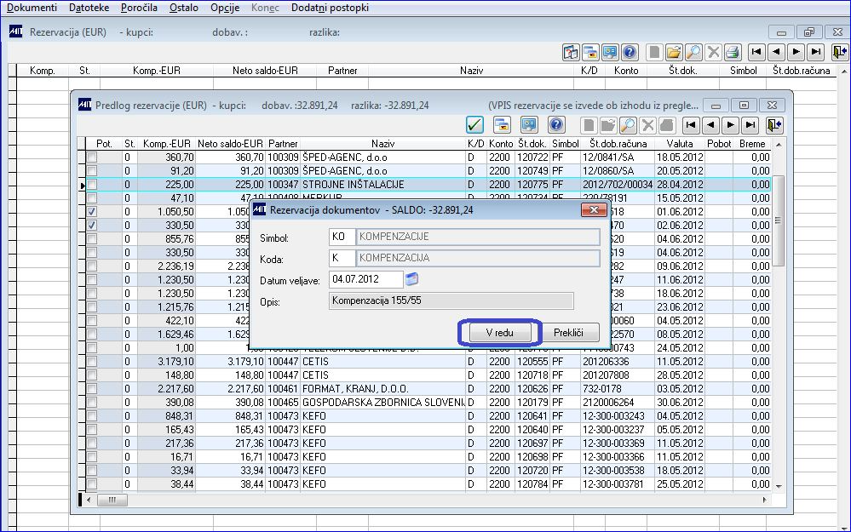The image size is (851, 532).
Task: Toggle the Pot. checkbox for STROJNE INŠTALACIJE row
Action: pyautogui.click(x=92, y=185)
